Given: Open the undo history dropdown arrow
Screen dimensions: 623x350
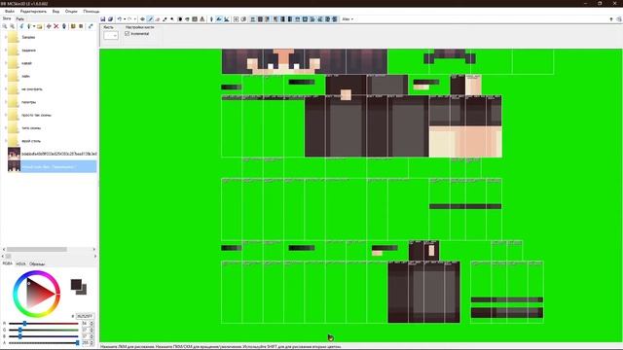Looking at the screenshot, I should (125, 19).
